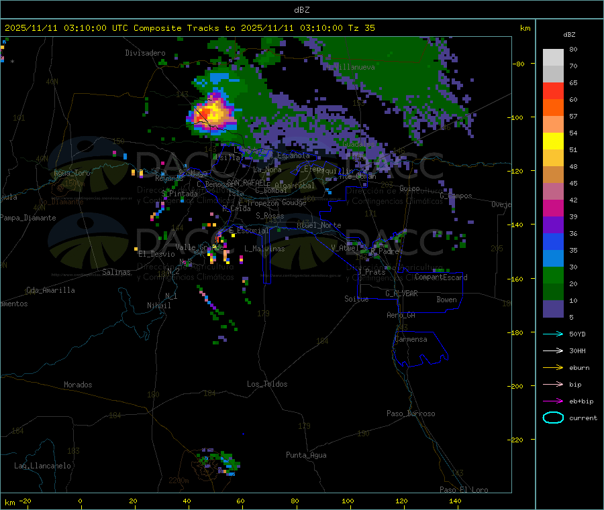Click the 'S_Pintada' map label
Screen dimensions: 604x510
click(179, 194)
